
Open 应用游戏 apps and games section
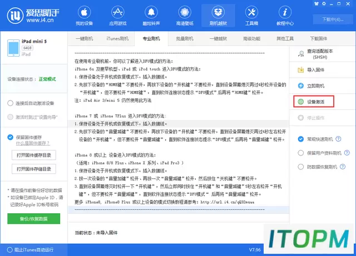point(117,16)
